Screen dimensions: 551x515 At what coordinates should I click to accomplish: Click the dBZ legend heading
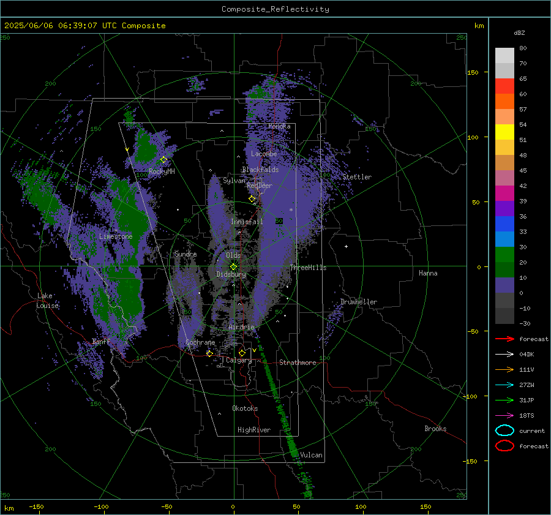coord(519,32)
